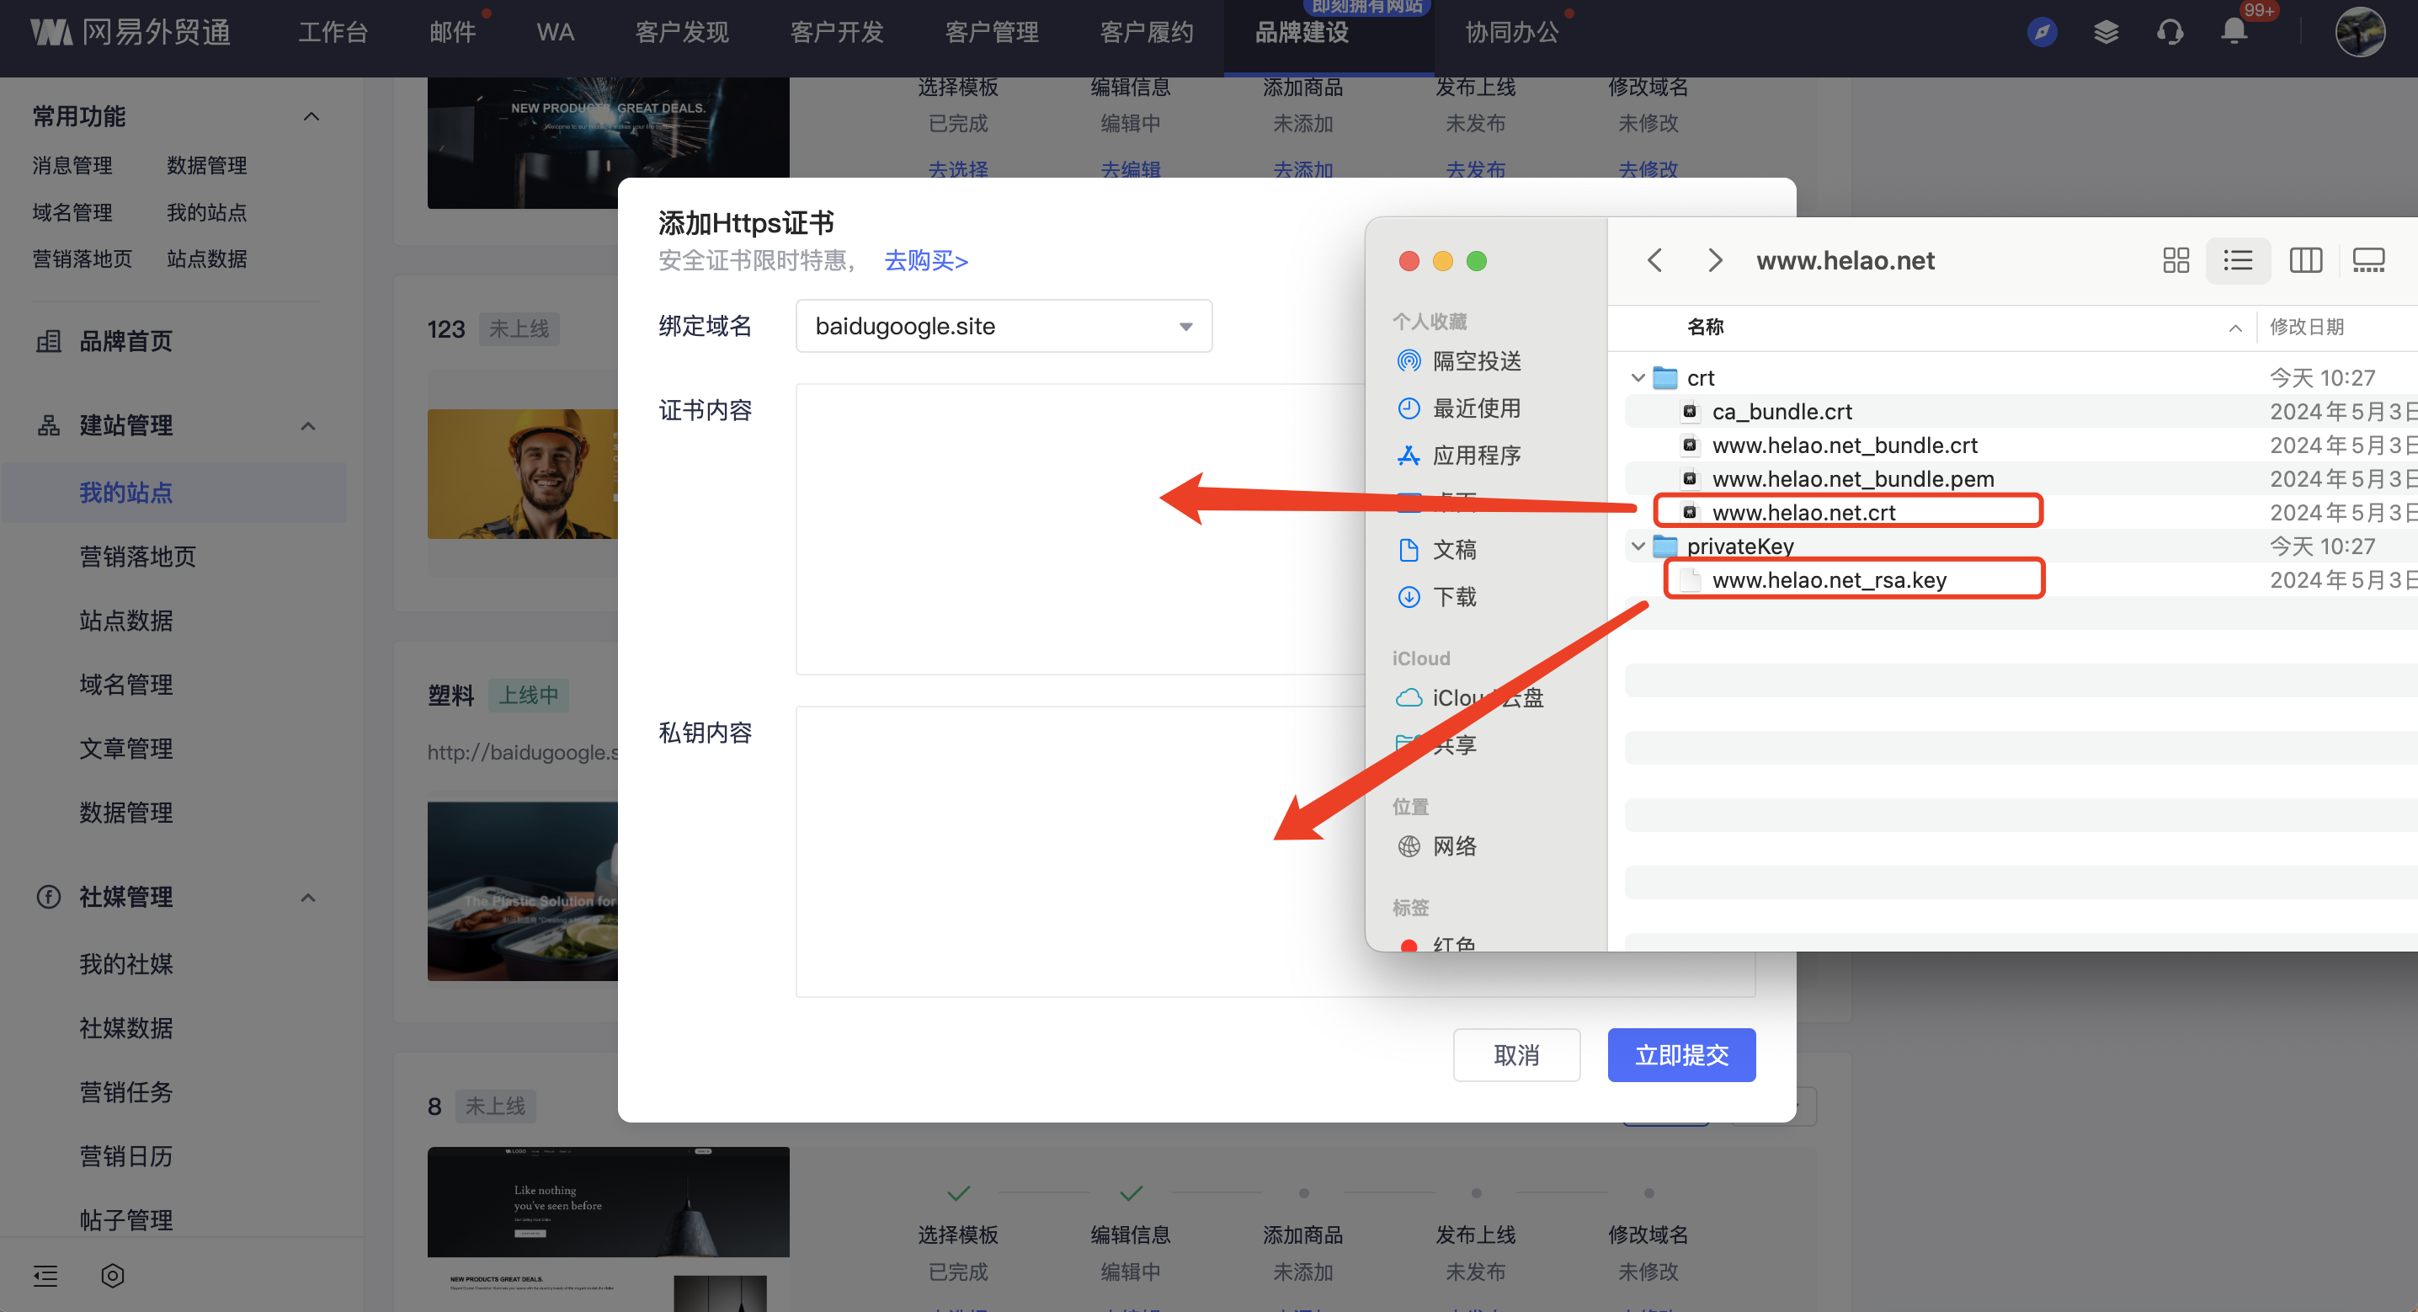This screenshot has width=2418, height=1312.
Task: Collapse the 建站管理 sidebar section
Action: (308, 425)
